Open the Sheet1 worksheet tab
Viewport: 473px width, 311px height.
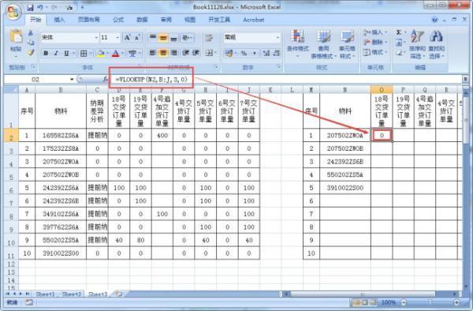point(46,294)
